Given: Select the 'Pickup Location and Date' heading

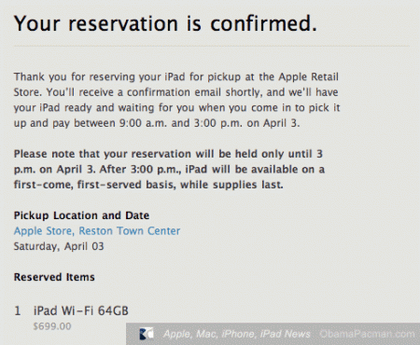Looking at the screenshot, I should pyautogui.click(x=81, y=215).
